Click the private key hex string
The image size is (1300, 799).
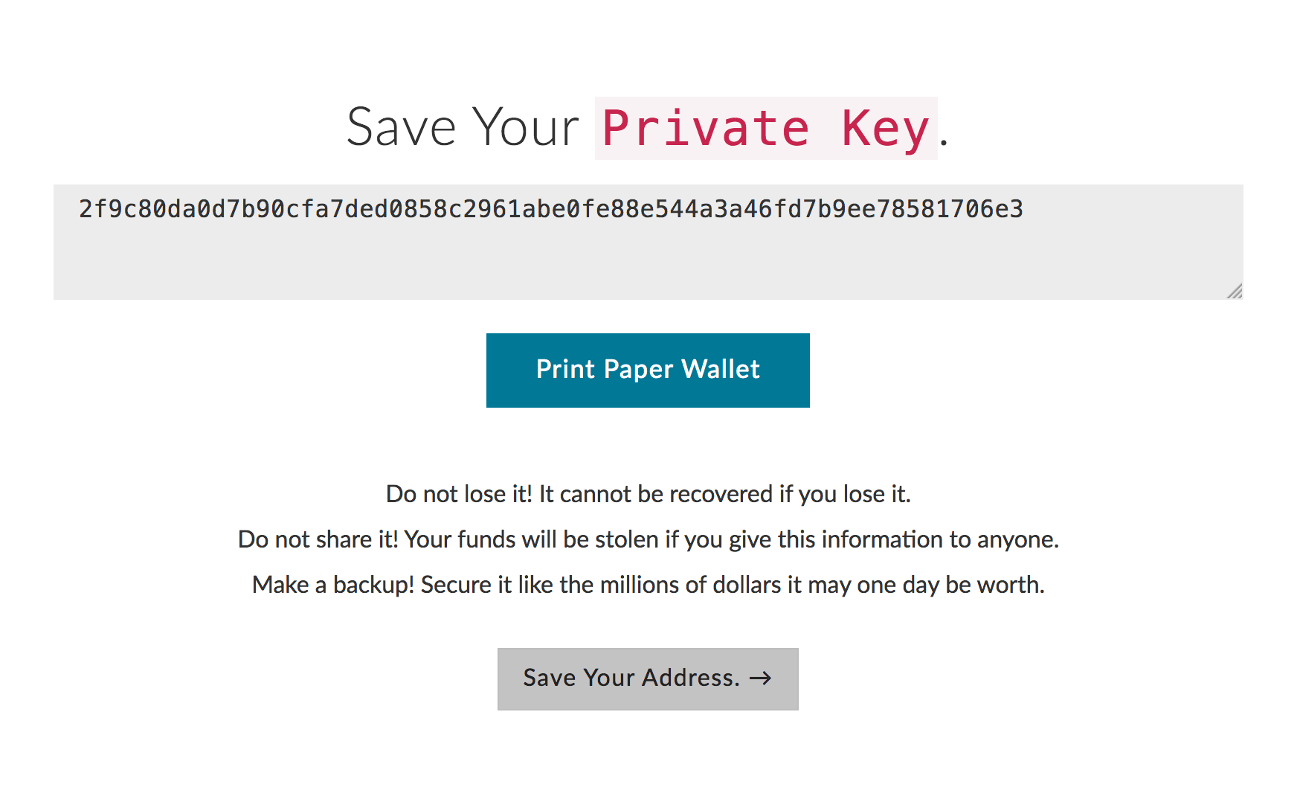coord(550,209)
